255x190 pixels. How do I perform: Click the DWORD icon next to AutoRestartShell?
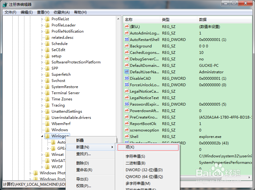point(127,39)
